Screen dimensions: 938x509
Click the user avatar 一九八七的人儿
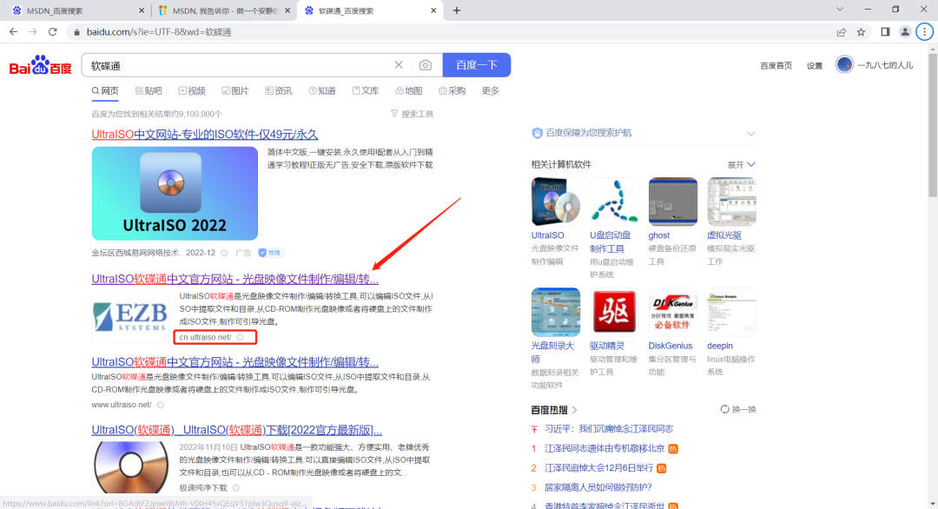pyautogui.click(x=844, y=64)
